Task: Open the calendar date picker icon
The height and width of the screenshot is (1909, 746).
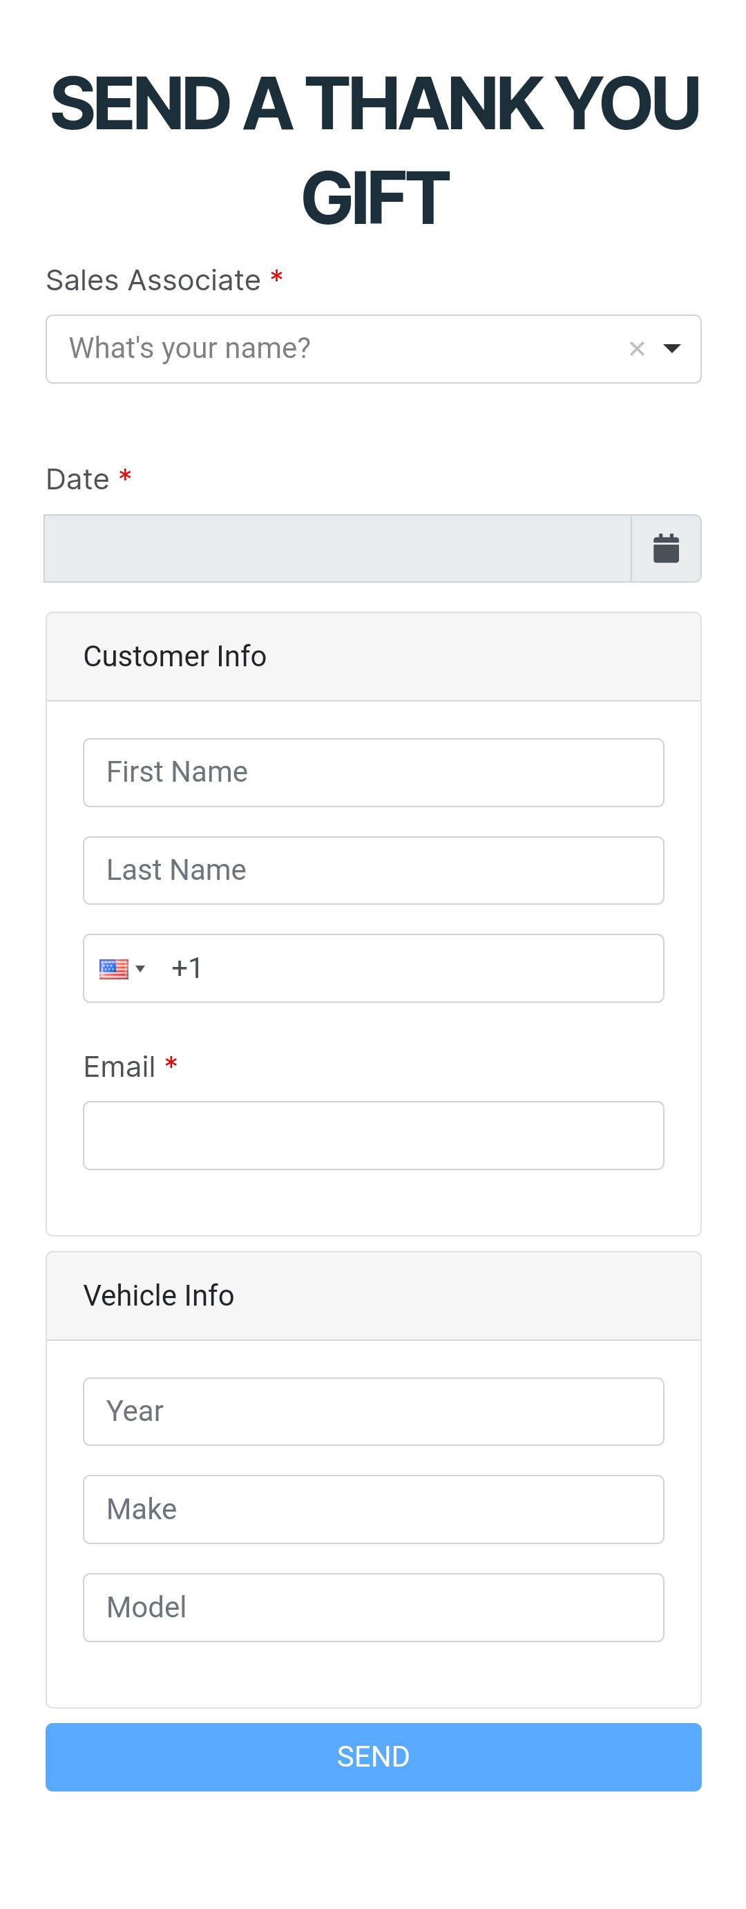Action: point(665,548)
